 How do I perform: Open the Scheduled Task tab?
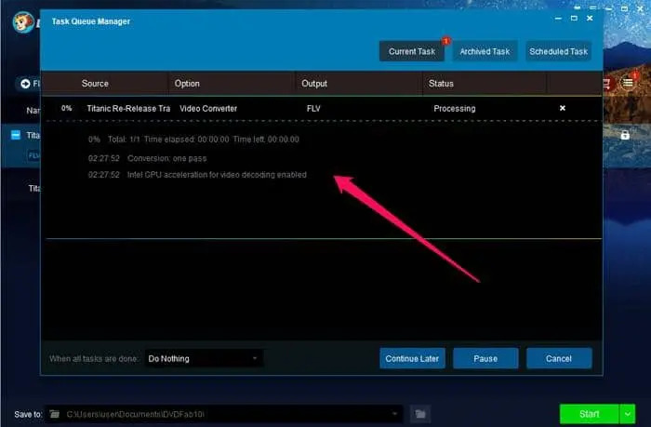[559, 51]
